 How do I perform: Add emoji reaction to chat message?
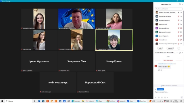point(161,70)
